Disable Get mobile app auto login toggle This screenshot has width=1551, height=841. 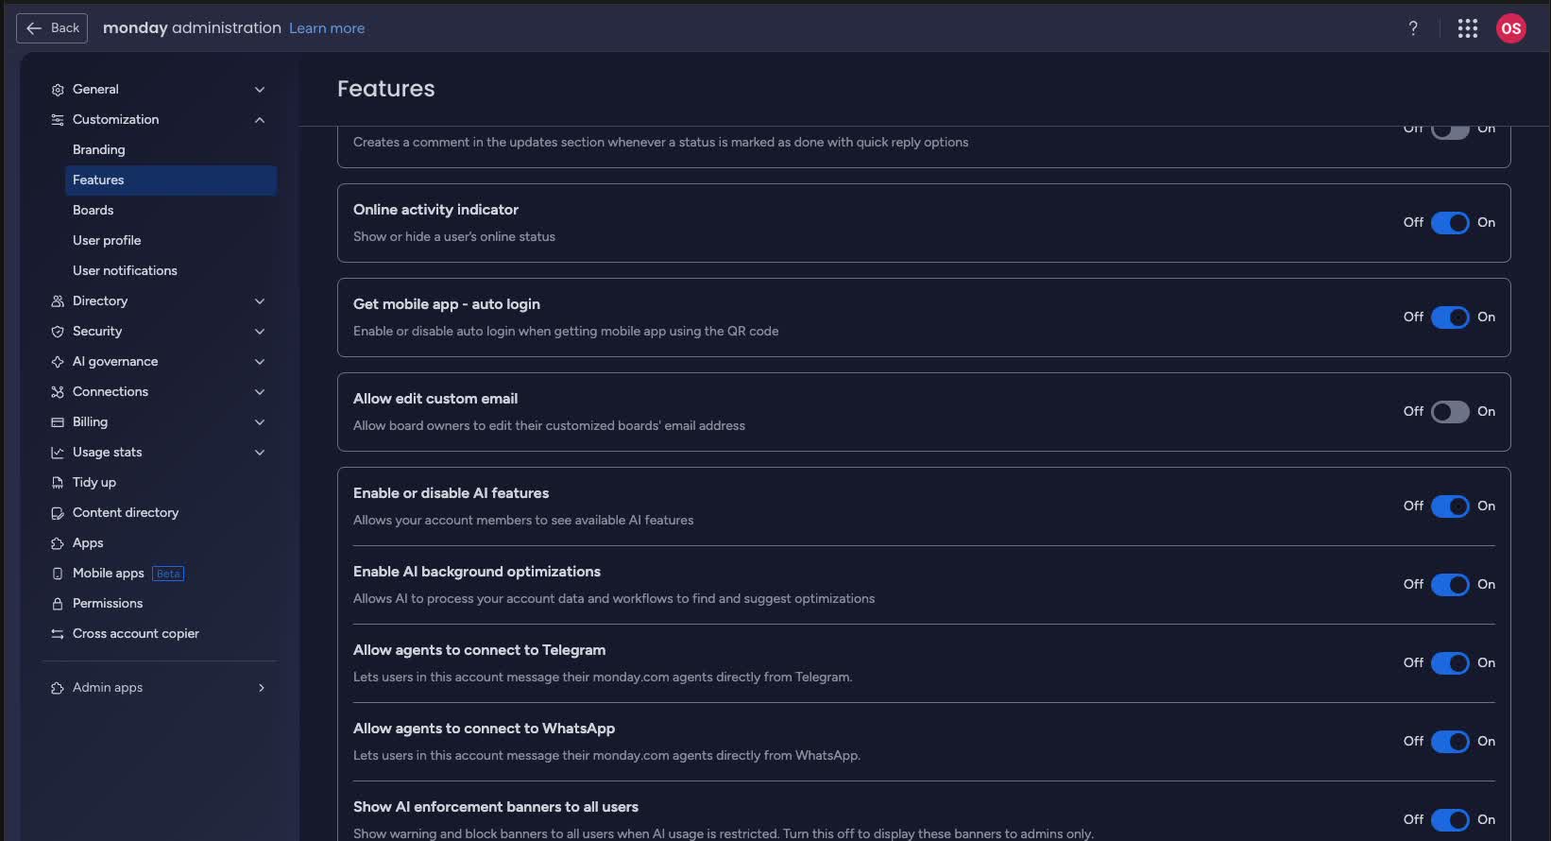click(1450, 318)
